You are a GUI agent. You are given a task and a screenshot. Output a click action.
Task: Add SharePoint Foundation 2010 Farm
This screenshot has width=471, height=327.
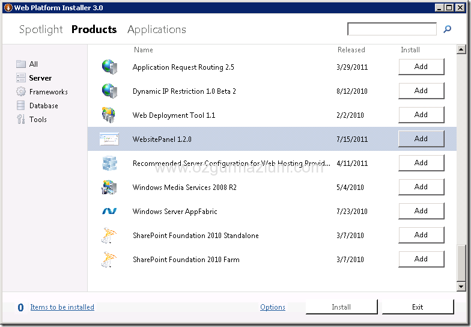[421, 259]
